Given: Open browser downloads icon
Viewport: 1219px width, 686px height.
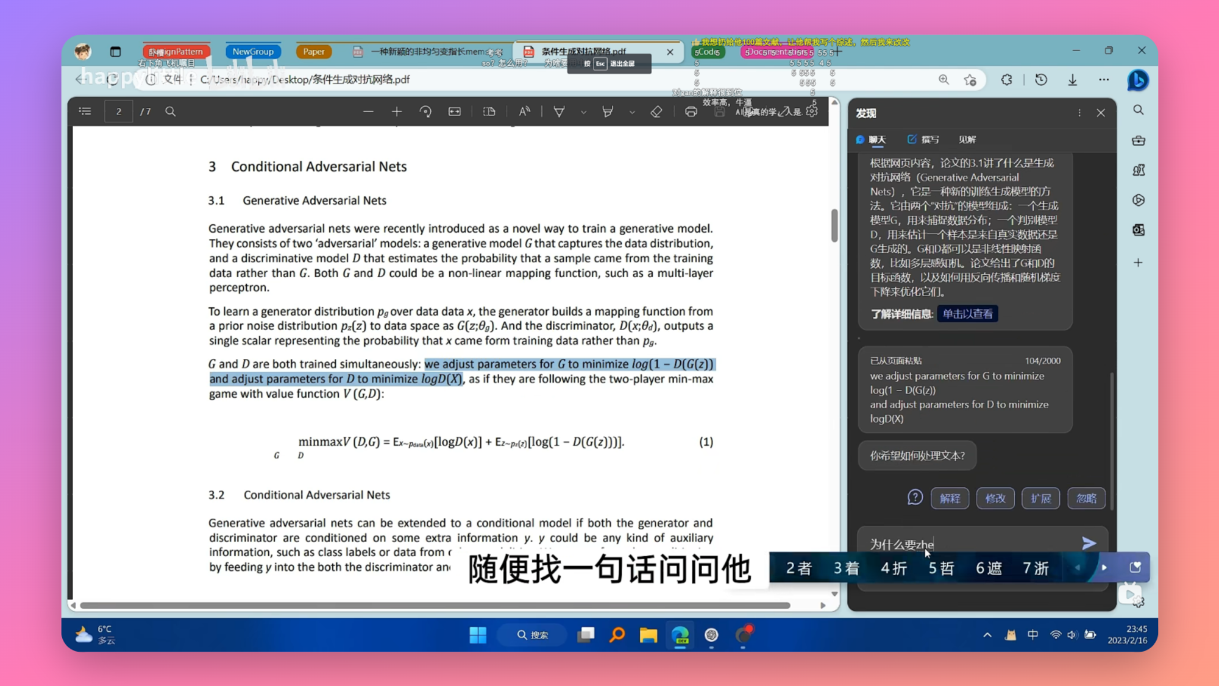Looking at the screenshot, I should pos(1072,80).
